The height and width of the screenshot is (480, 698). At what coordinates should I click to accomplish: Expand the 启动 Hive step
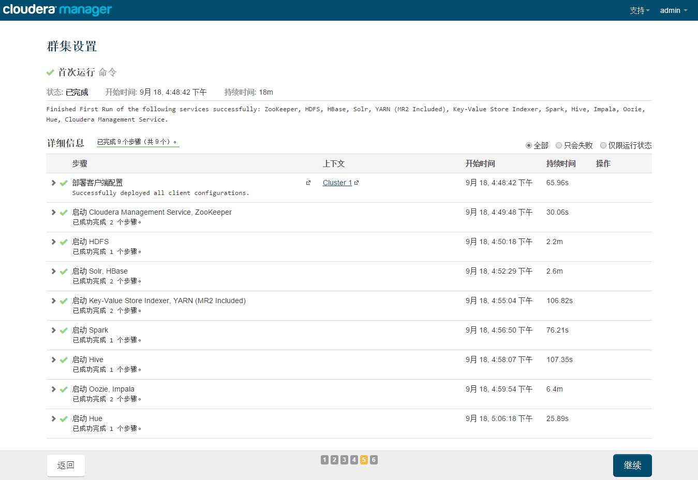pyautogui.click(x=53, y=359)
